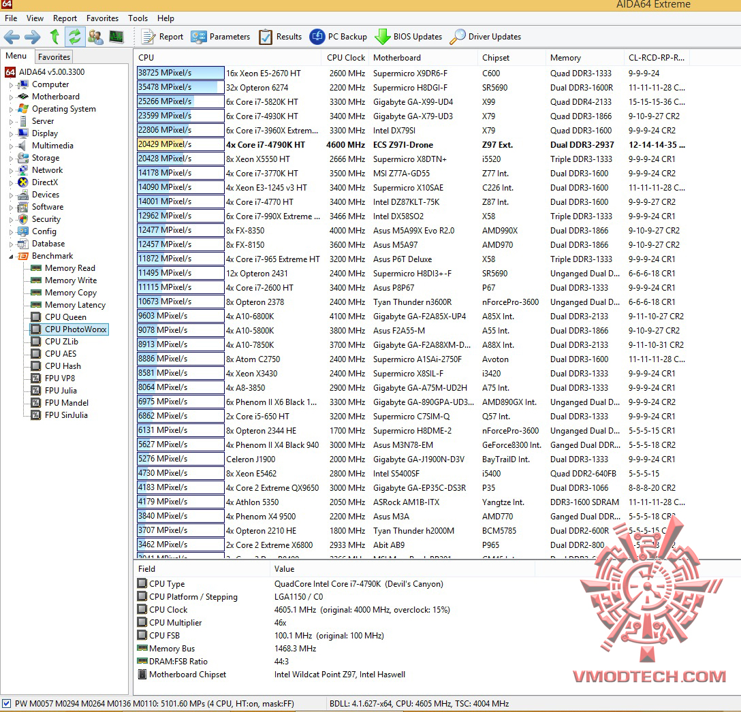Expand the Storage tree node
Image resolution: width=741 pixels, height=712 pixels.
(11, 159)
